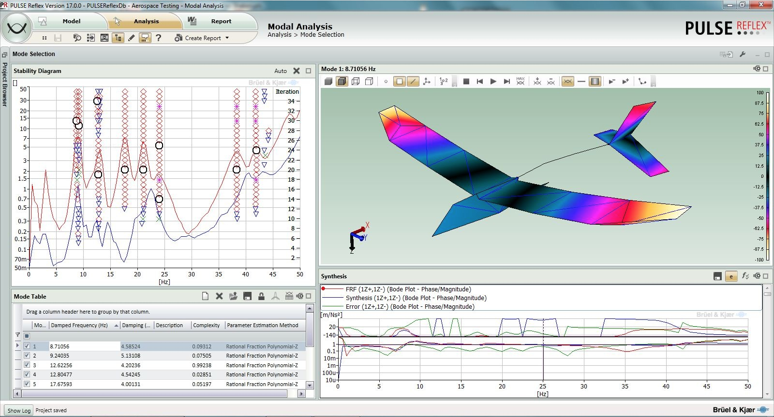Play the mode shape animation
This screenshot has width=774, height=417.
[493, 82]
